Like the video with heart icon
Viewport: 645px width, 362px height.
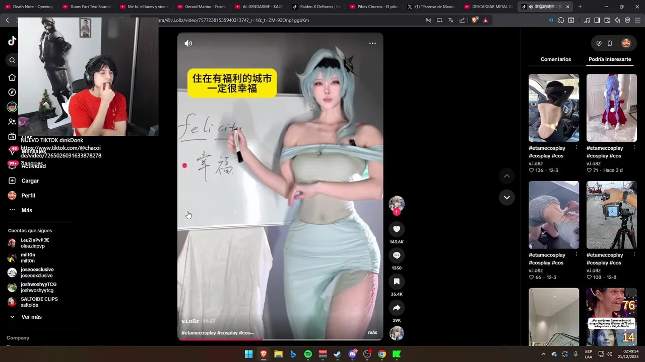397,229
